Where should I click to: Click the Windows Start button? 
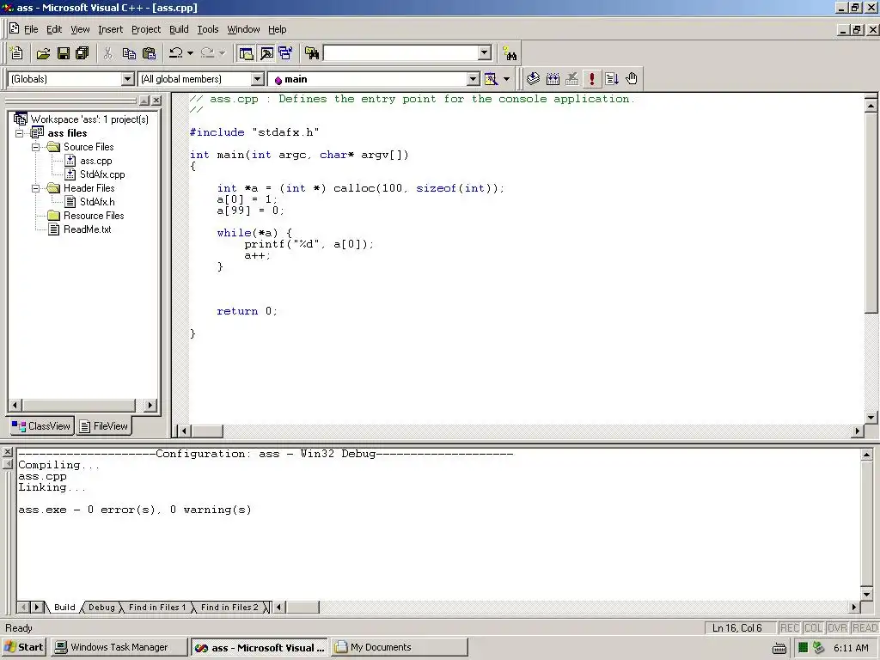[x=23, y=647]
